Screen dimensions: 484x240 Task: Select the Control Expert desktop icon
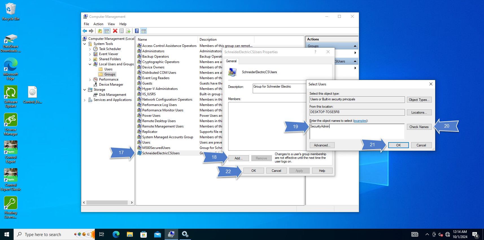(x=11, y=152)
